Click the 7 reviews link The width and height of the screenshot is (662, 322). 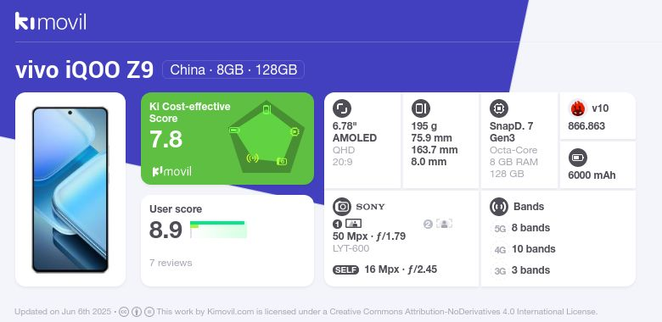(171, 263)
